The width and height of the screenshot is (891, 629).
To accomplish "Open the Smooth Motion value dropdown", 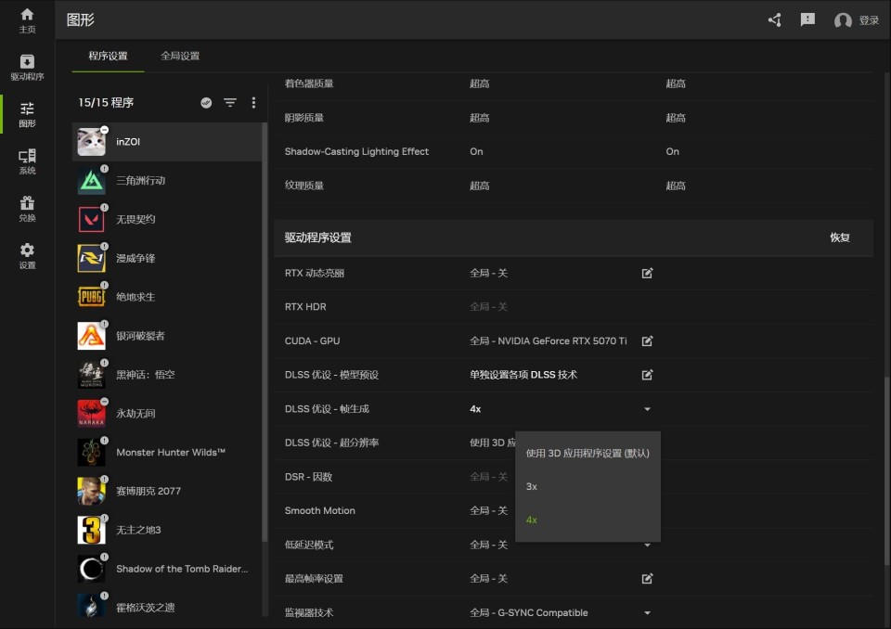I will click(489, 511).
